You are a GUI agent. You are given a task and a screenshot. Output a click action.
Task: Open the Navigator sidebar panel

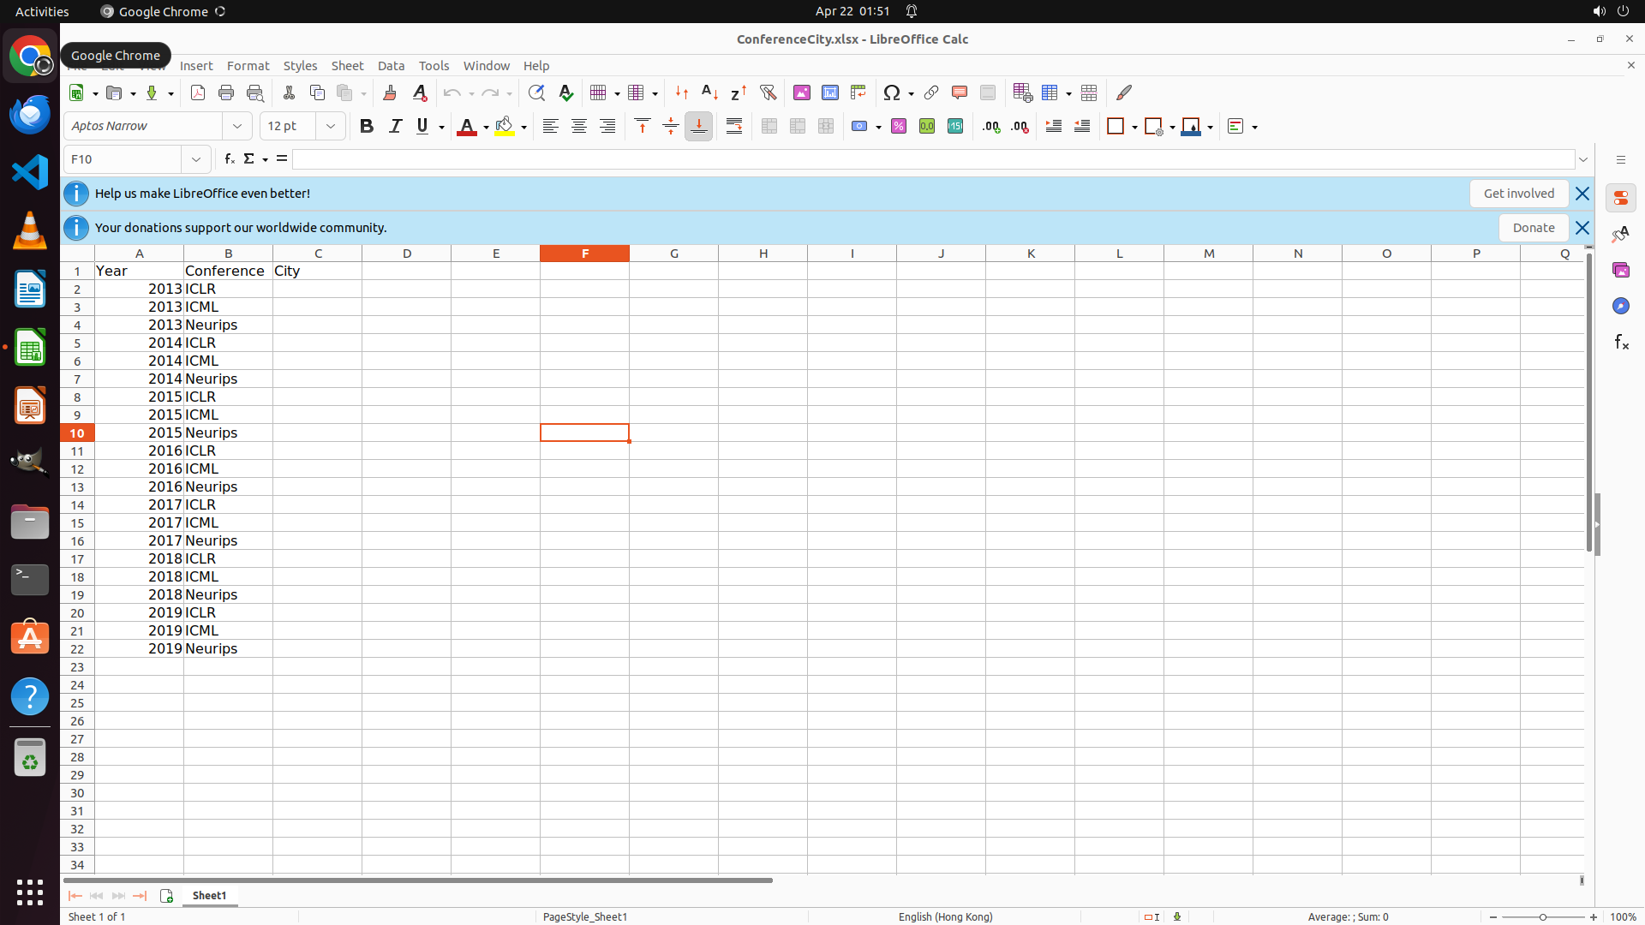pyautogui.click(x=1620, y=306)
